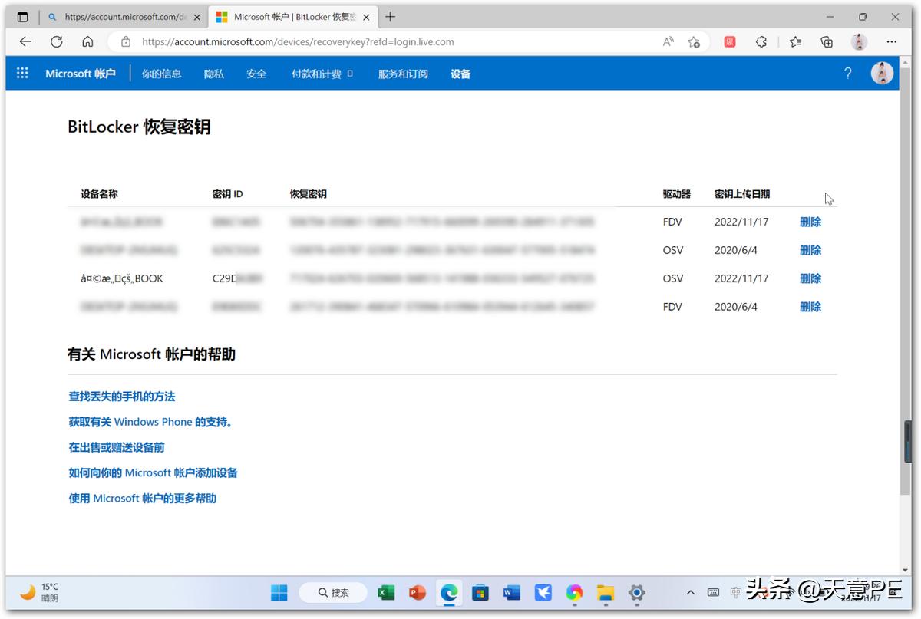The image size is (921, 619).
Task: Open the Microsoft apps launcher grid
Action: 21,73
